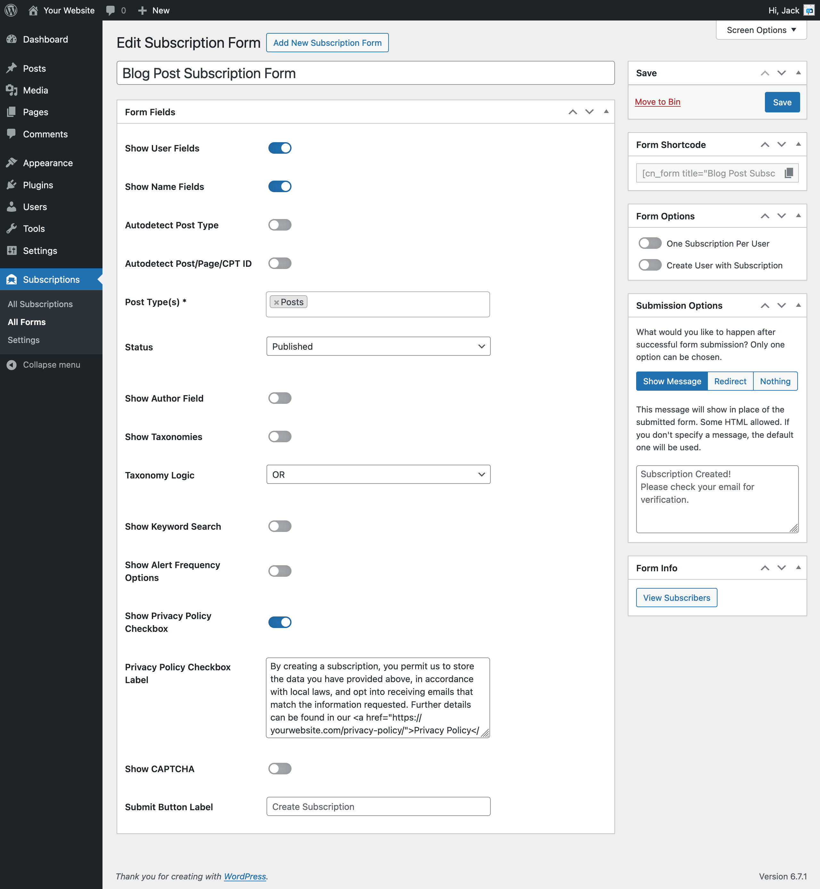Enable Autodetect Post/Page/CPT ID toggle
This screenshot has height=889, width=820.
coord(280,264)
